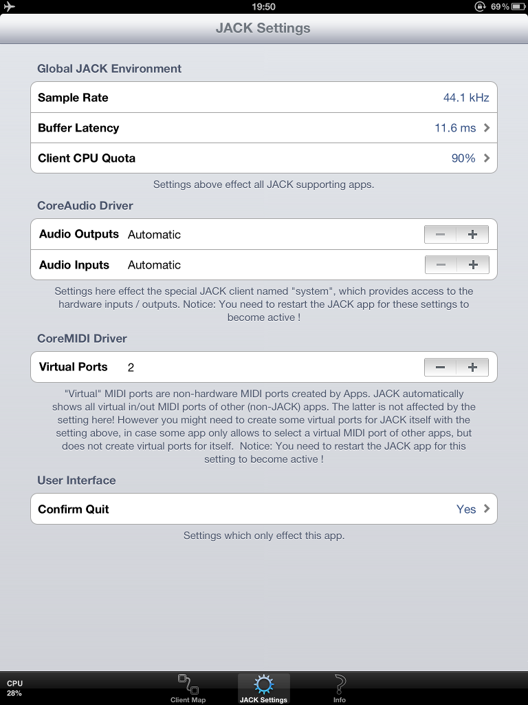
Task: Open the Info question mark icon
Action: tap(339, 685)
